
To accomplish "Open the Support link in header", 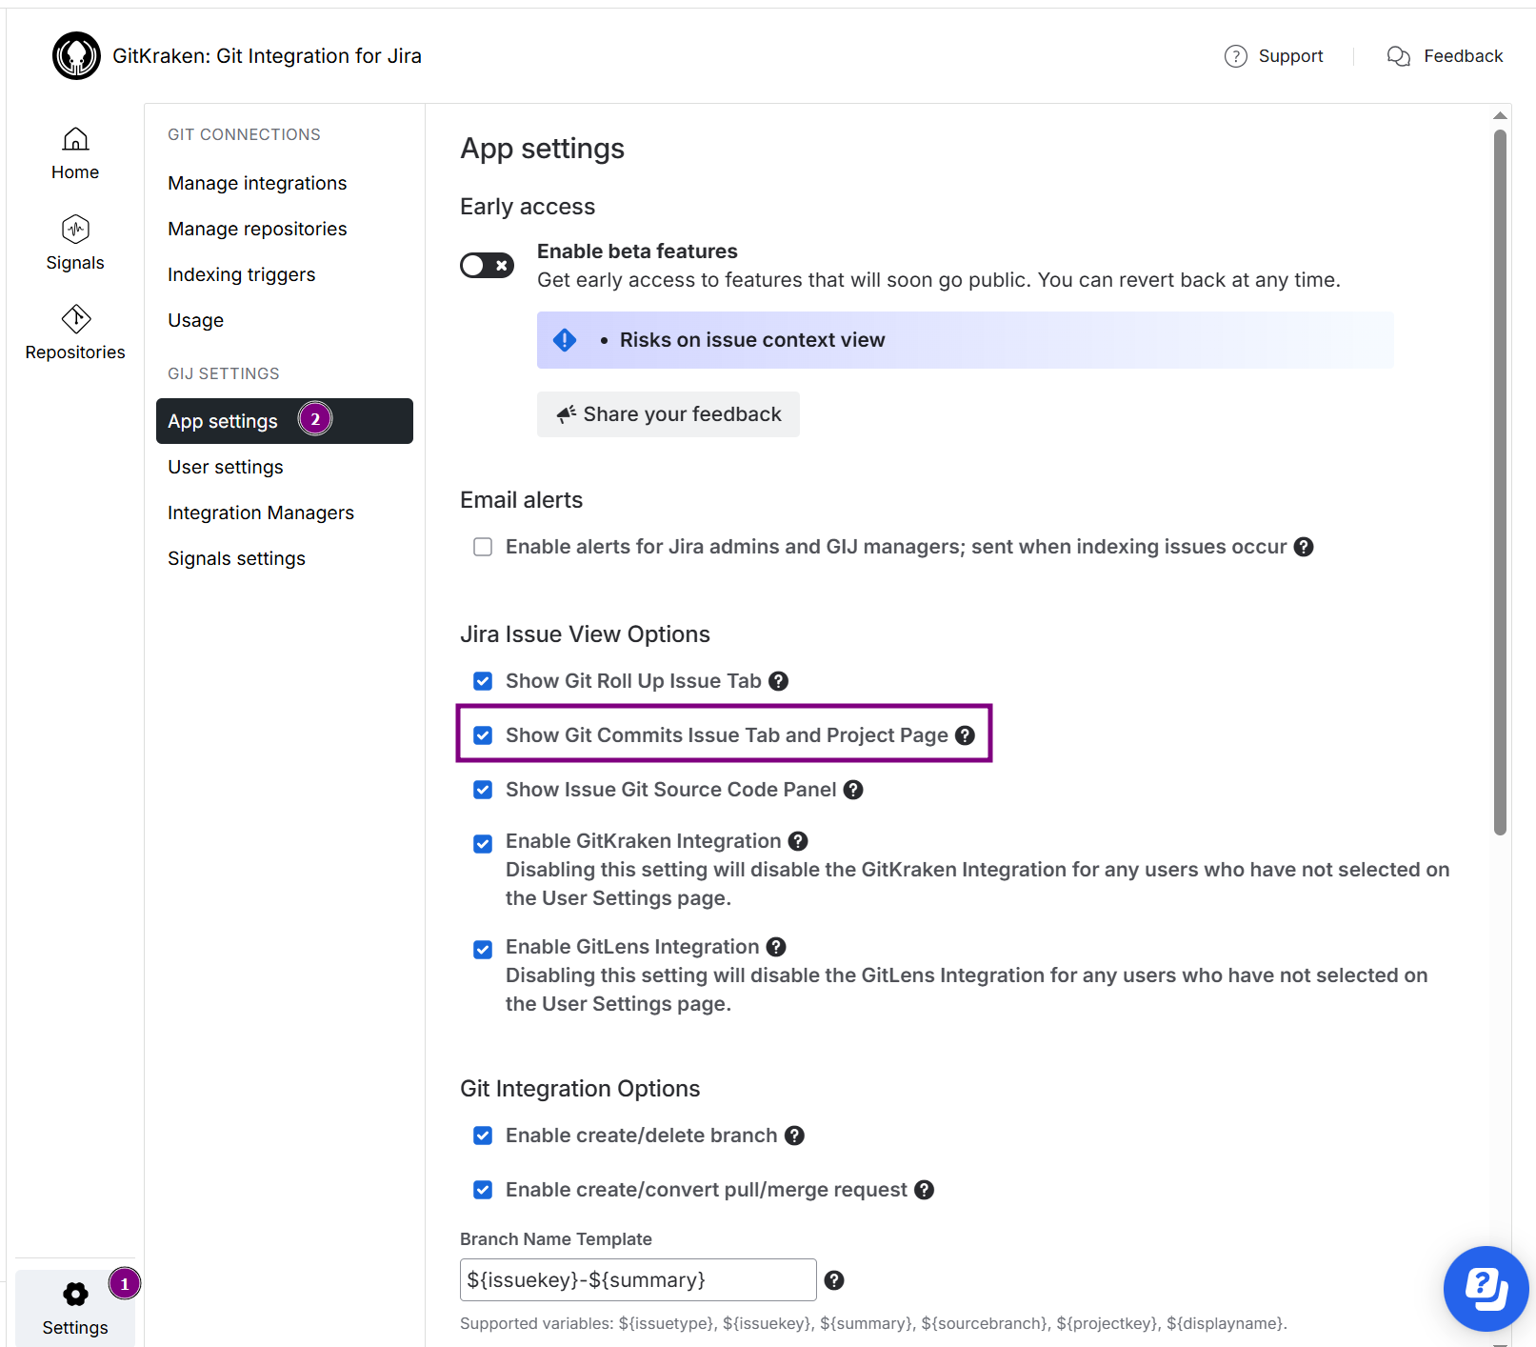I will (x=1274, y=56).
